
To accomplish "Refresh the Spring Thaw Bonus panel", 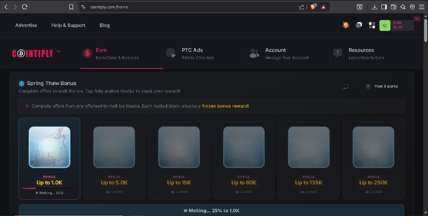I will pyautogui.click(x=346, y=87).
